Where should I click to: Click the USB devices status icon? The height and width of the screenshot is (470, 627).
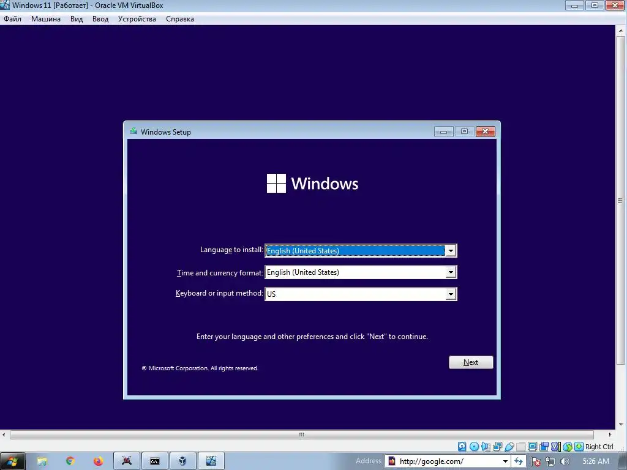pos(509,446)
